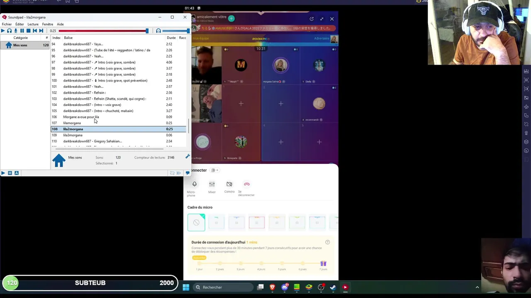Select the red microphone frame swatch

(x=257, y=222)
